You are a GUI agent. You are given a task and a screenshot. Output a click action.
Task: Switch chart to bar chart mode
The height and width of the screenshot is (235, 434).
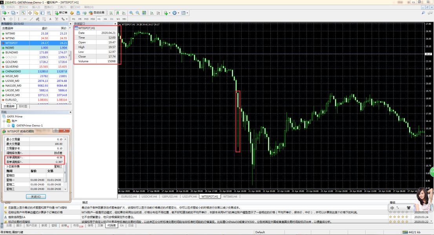[x=111, y=13]
